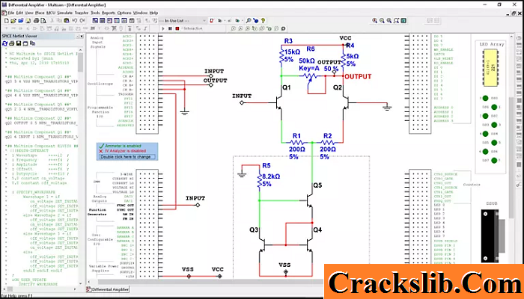Redo the last action

click(82, 21)
